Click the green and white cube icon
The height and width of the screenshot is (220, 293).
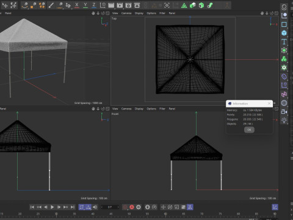(x=192, y=5)
